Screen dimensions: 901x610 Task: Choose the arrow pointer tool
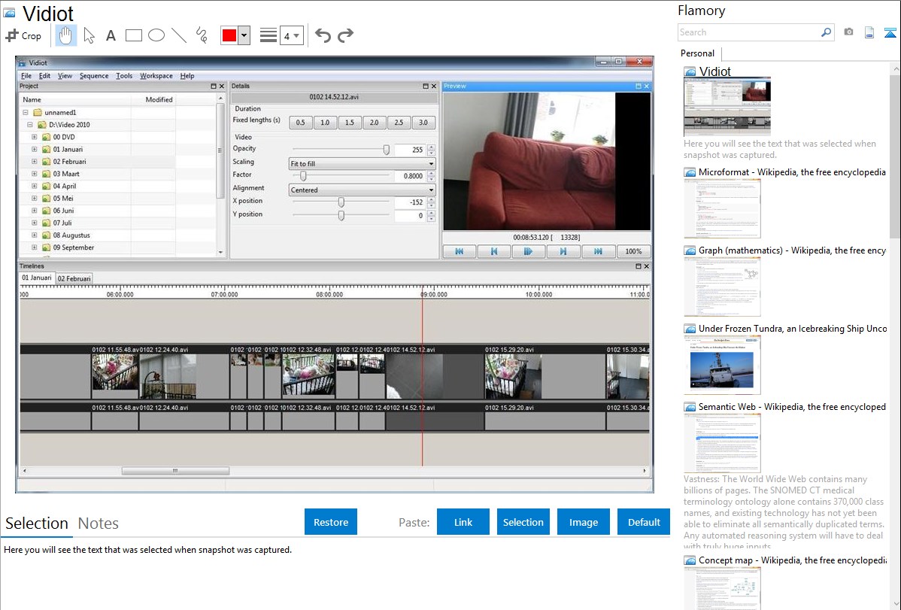coord(89,35)
